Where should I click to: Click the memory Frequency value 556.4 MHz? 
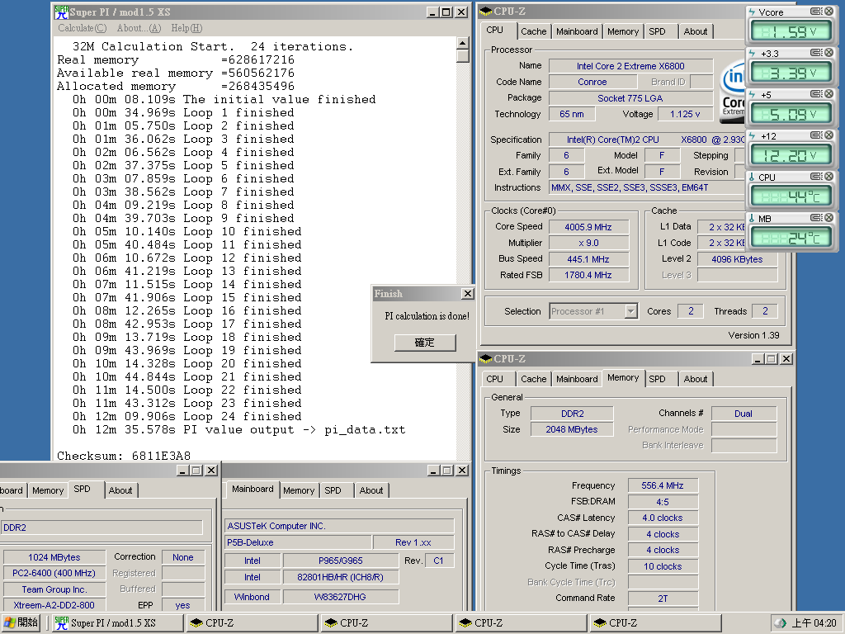pos(663,485)
